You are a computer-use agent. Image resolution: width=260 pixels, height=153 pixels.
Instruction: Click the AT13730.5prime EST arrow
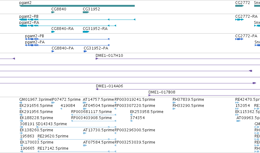click(x=85, y=133)
